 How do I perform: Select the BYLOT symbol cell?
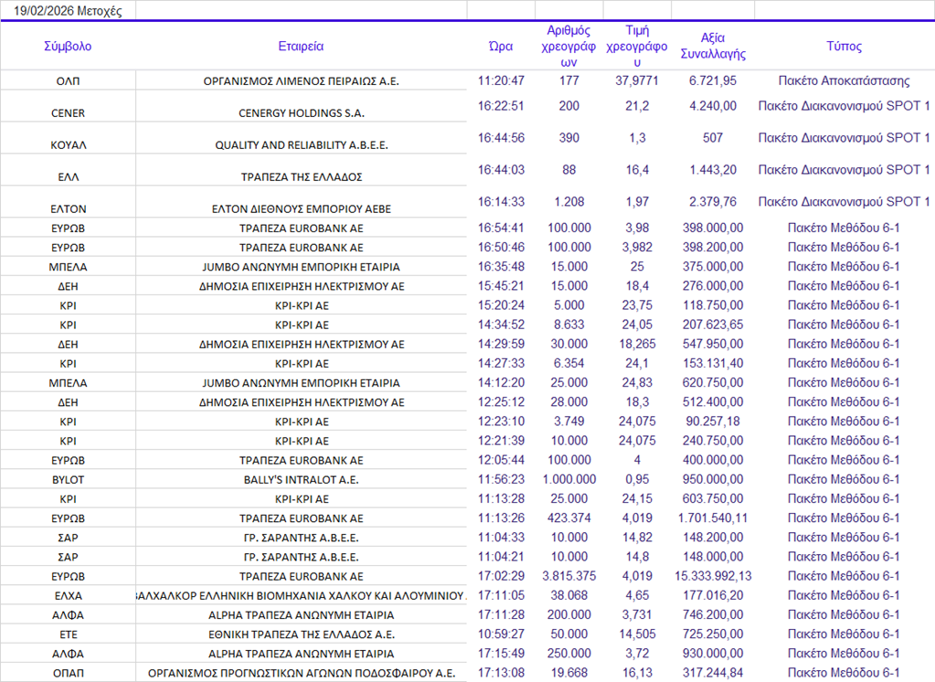point(68,479)
